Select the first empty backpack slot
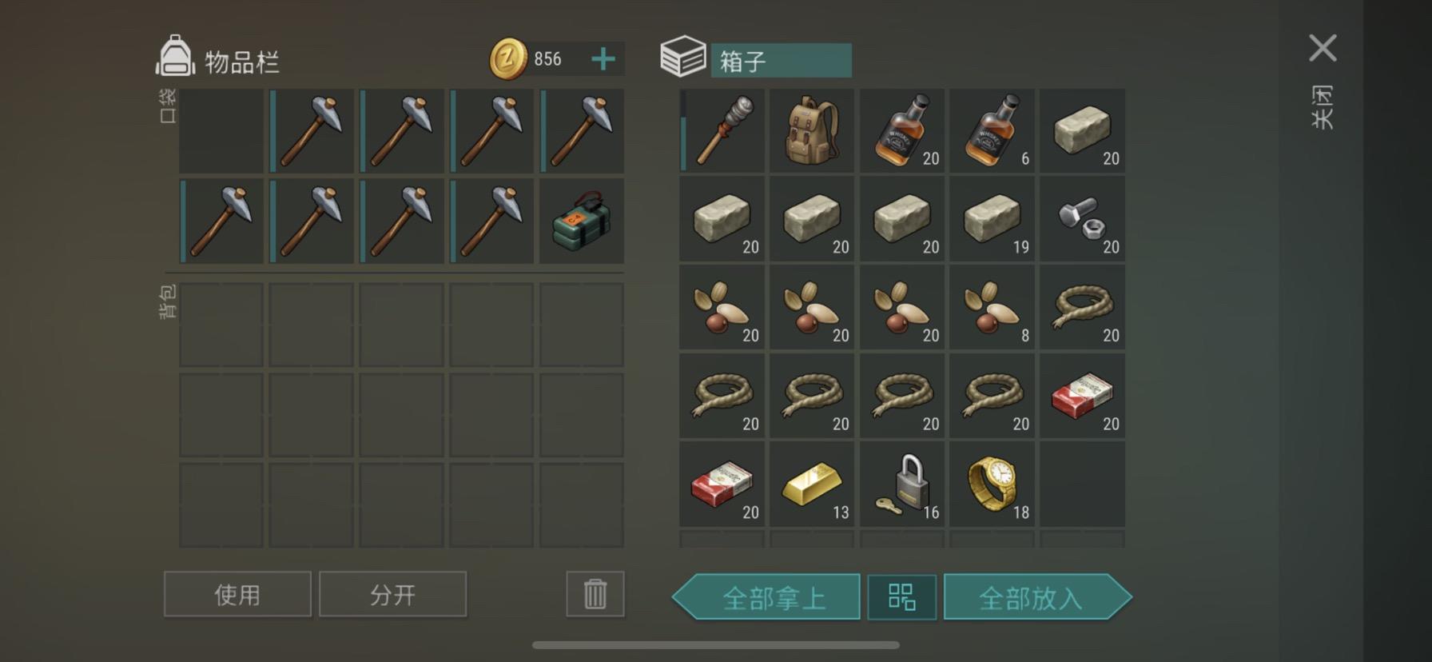Viewport: 1432px width, 662px height. 221,325
